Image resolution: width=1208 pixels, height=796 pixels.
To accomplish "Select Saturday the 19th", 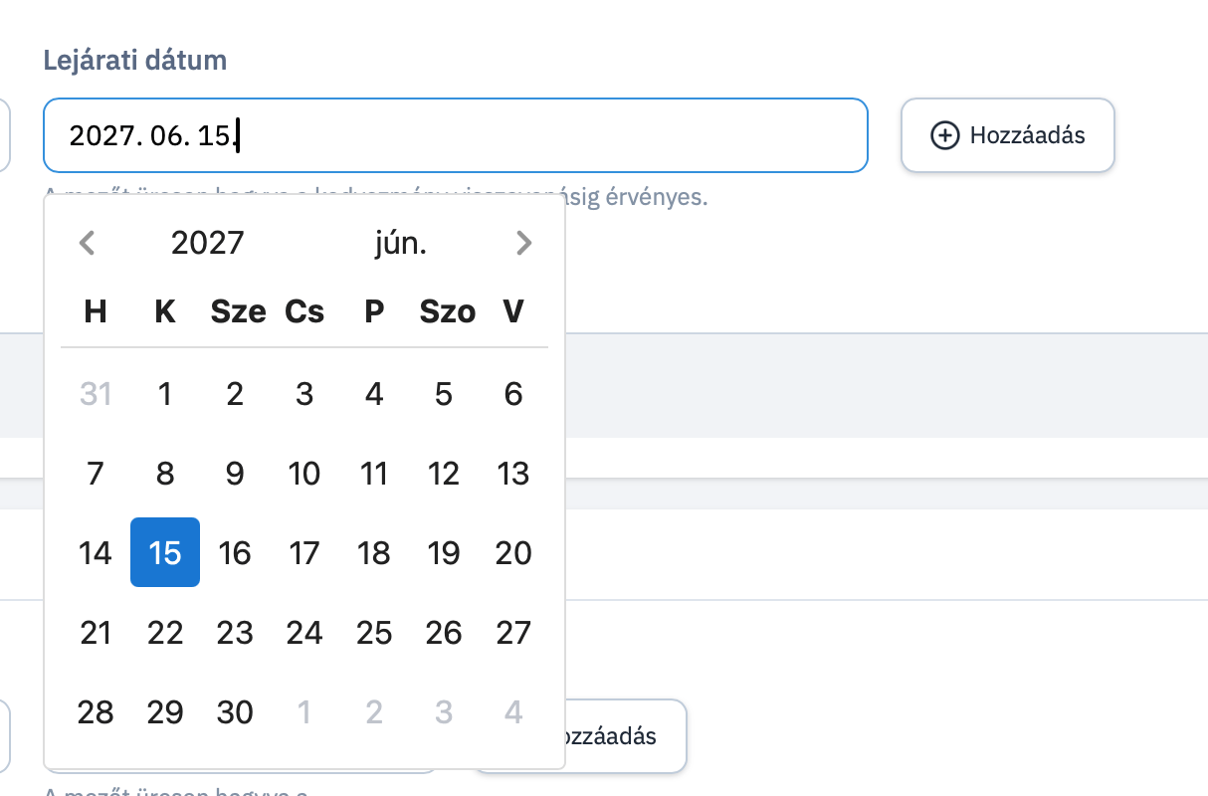I will tap(444, 552).
